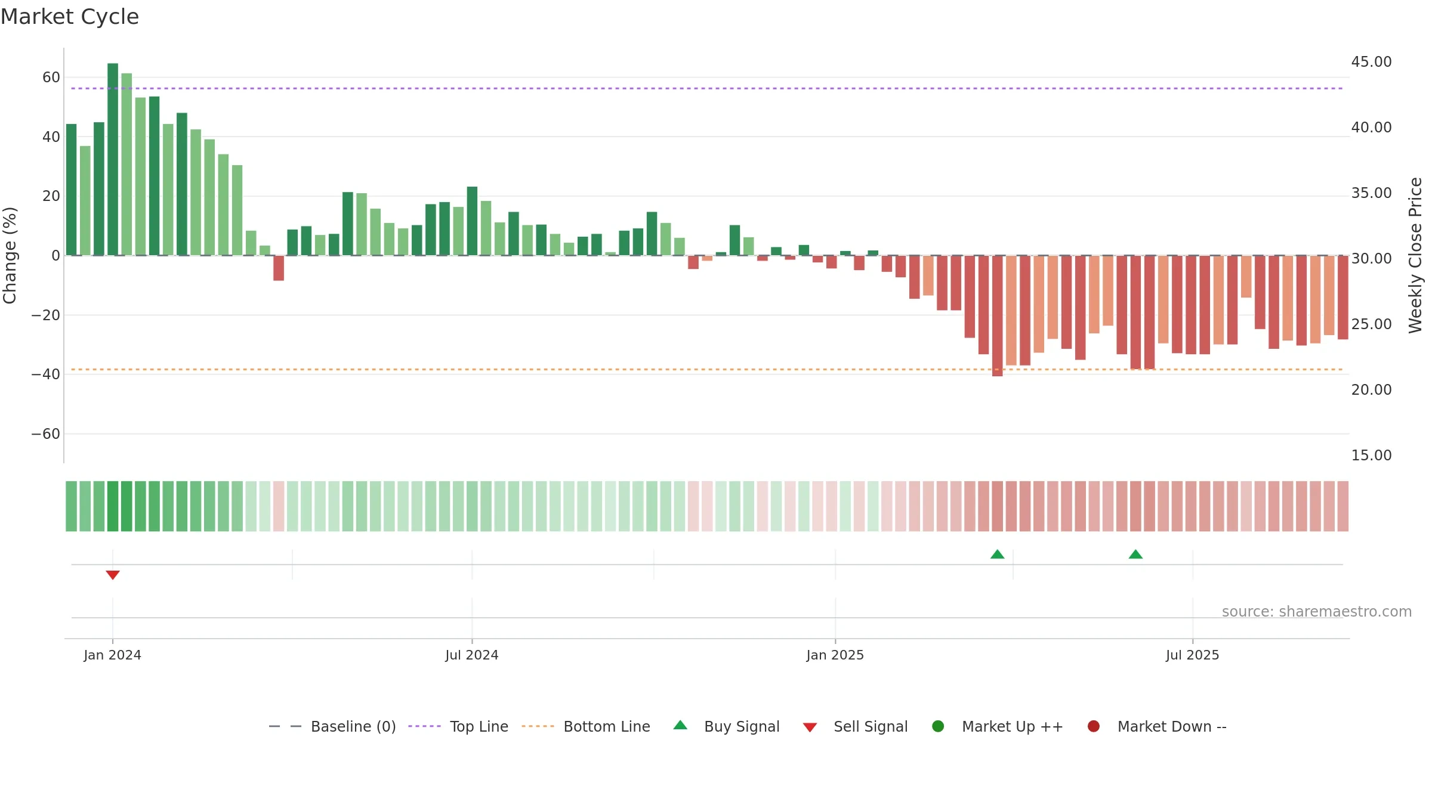Click the Jul 2024 x-axis label
This screenshot has width=1432, height=805.
[472, 655]
